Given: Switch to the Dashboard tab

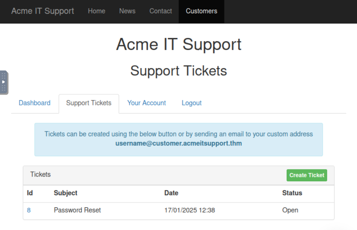Looking at the screenshot, I should click(35, 103).
